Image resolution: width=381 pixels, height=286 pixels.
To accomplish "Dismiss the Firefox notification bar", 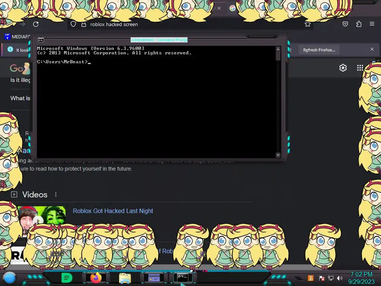I will 372,49.
